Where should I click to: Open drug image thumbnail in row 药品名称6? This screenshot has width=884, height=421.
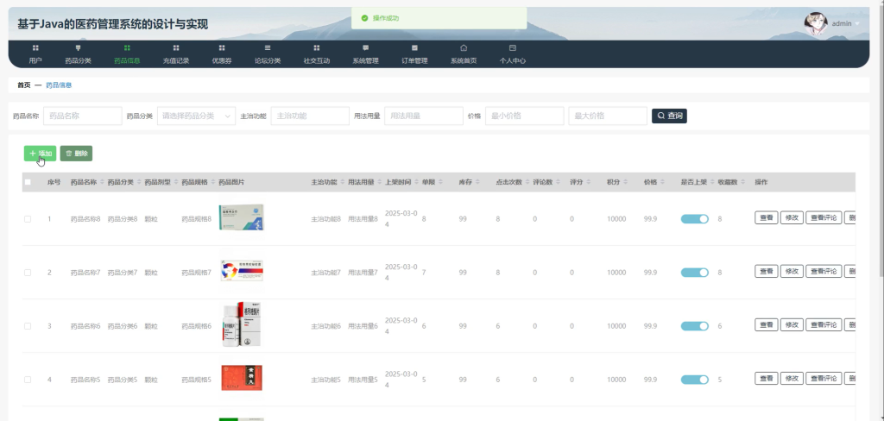[x=242, y=324]
